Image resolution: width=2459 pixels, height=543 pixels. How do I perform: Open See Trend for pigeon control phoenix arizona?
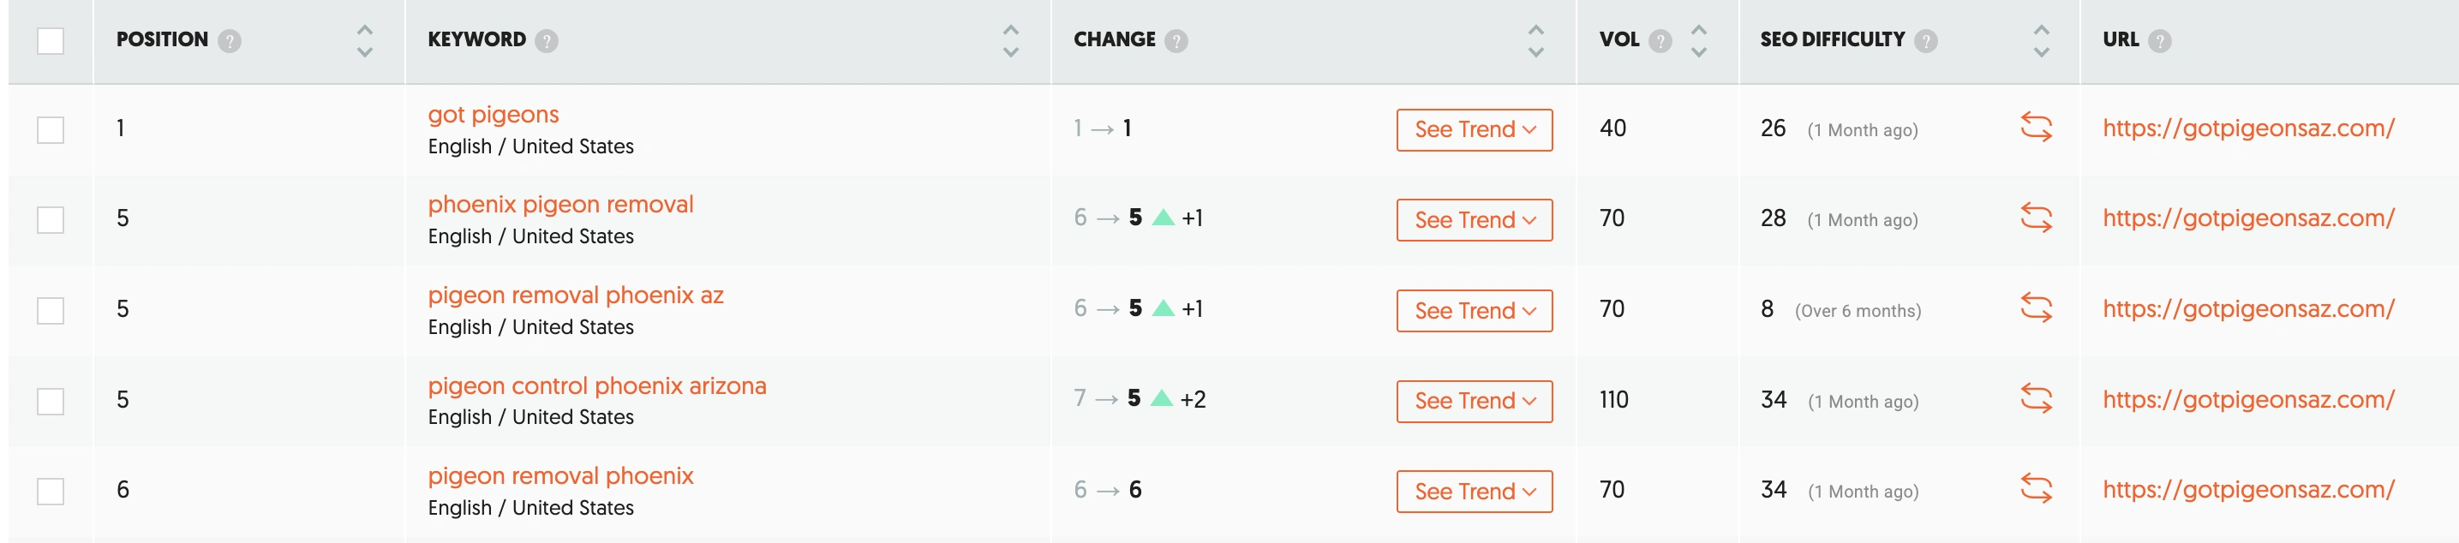click(1474, 401)
